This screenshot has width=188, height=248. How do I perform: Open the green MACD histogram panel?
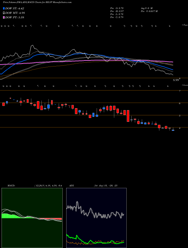[32, 218]
